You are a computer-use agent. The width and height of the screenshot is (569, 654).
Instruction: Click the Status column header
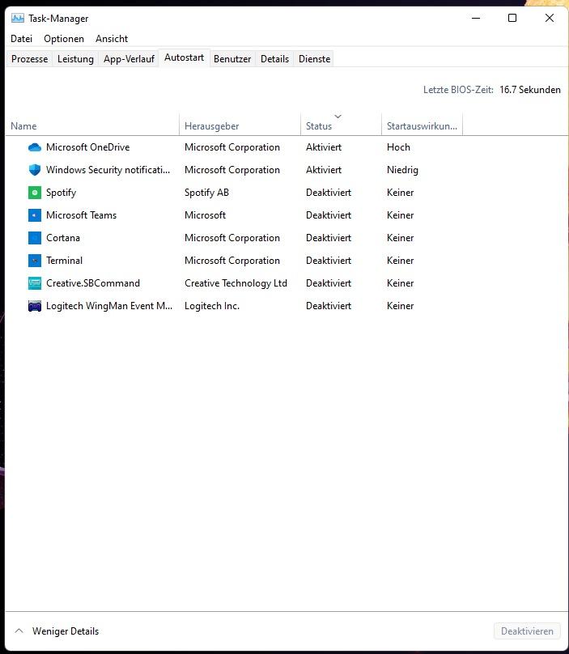click(x=341, y=125)
